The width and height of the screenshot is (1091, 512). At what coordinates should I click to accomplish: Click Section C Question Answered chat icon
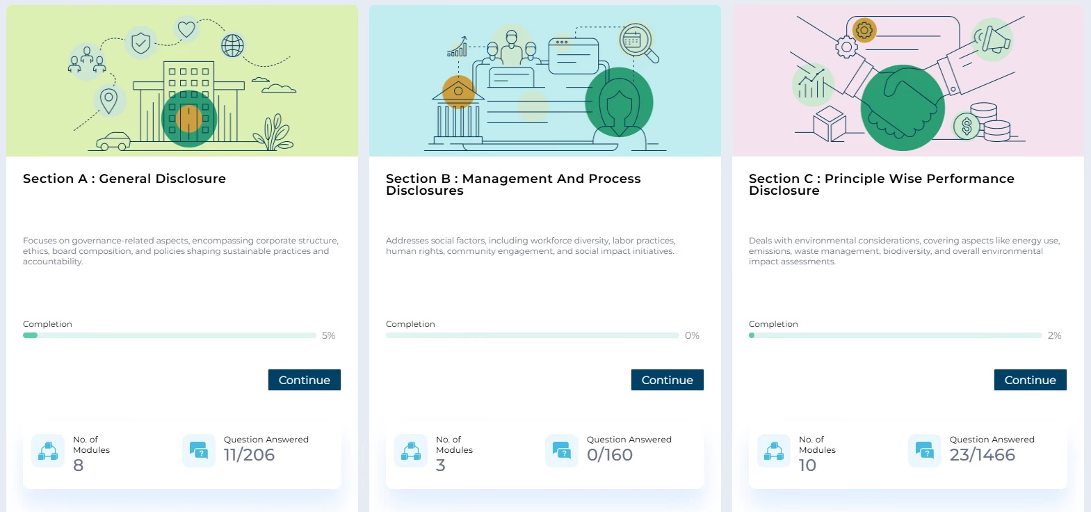tap(925, 451)
